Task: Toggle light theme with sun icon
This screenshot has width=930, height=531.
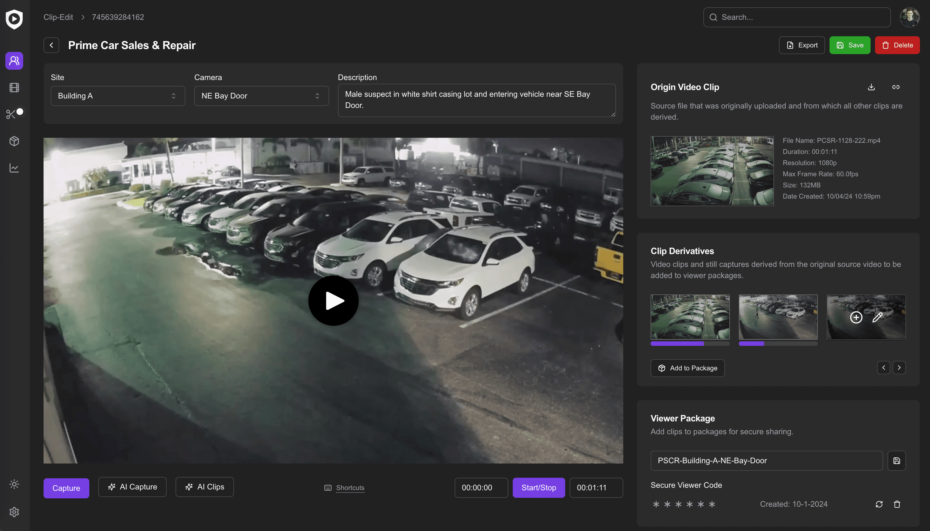Action: [x=14, y=484]
